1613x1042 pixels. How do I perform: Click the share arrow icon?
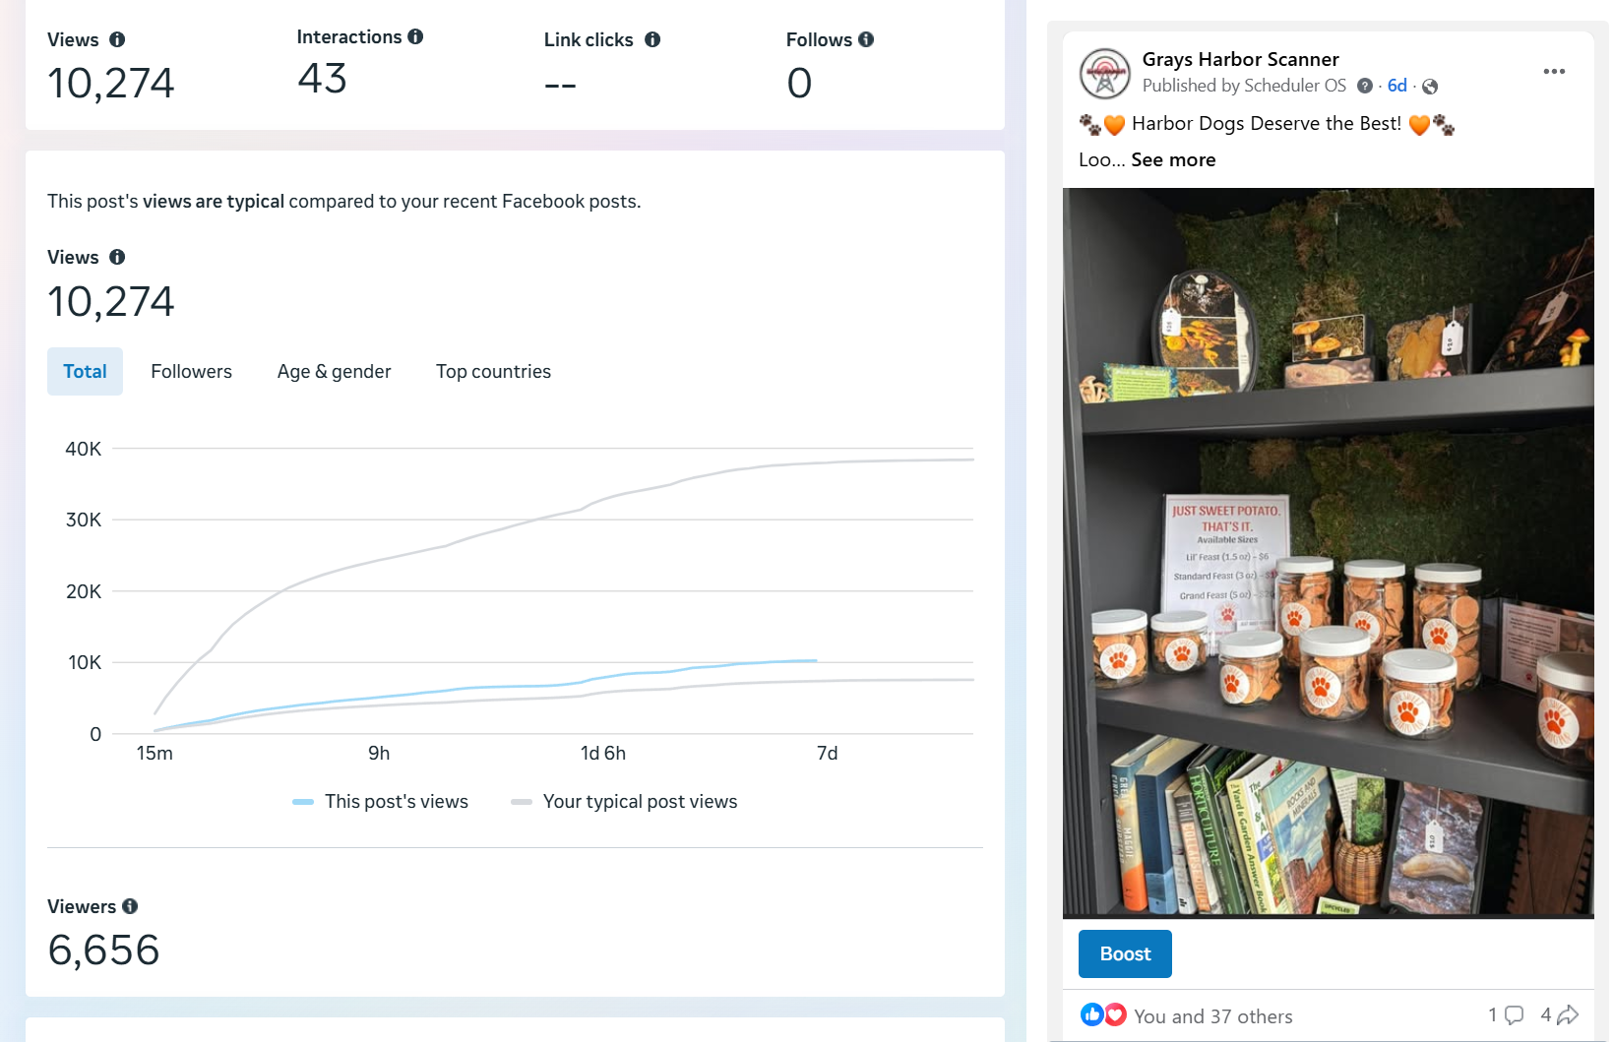[1568, 1015]
